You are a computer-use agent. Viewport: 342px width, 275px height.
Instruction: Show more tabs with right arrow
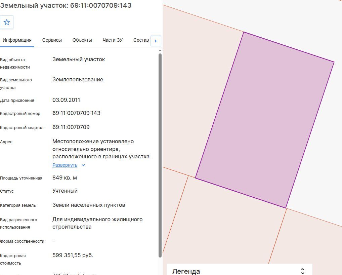click(156, 41)
